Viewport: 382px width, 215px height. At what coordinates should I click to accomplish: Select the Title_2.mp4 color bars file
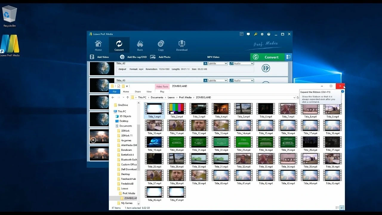(177, 110)
